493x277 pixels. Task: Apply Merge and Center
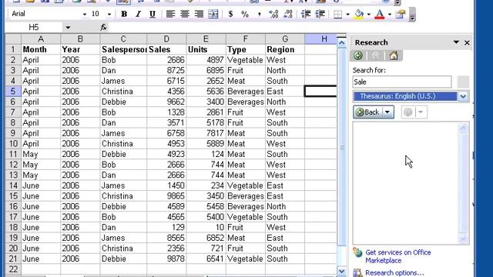coord(213,14)
